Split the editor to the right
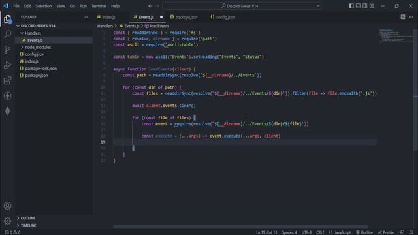418x235 pixels. [x=403, y=17]
